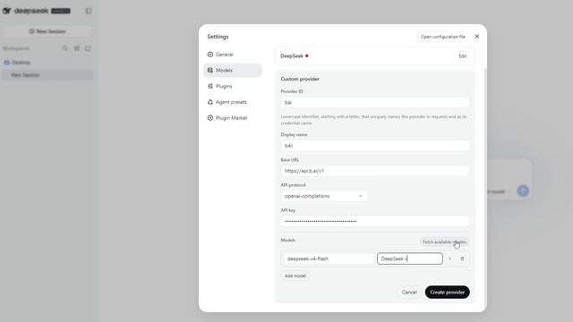Viewport: 573px width, 322px height.
Task: Click the DeepSeek provider name
Action: pyautogui.click(x=292, y=55)
